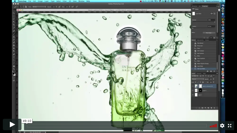Open layer Opacity dropdown in Layers panel
The width and height of the screenshot is (237, 133).
[213, 79]
